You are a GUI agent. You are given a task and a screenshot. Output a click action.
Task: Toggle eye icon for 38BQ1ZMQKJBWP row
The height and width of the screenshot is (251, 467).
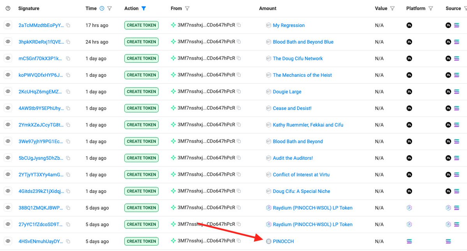pyautogui.click(x=8, y=207)
